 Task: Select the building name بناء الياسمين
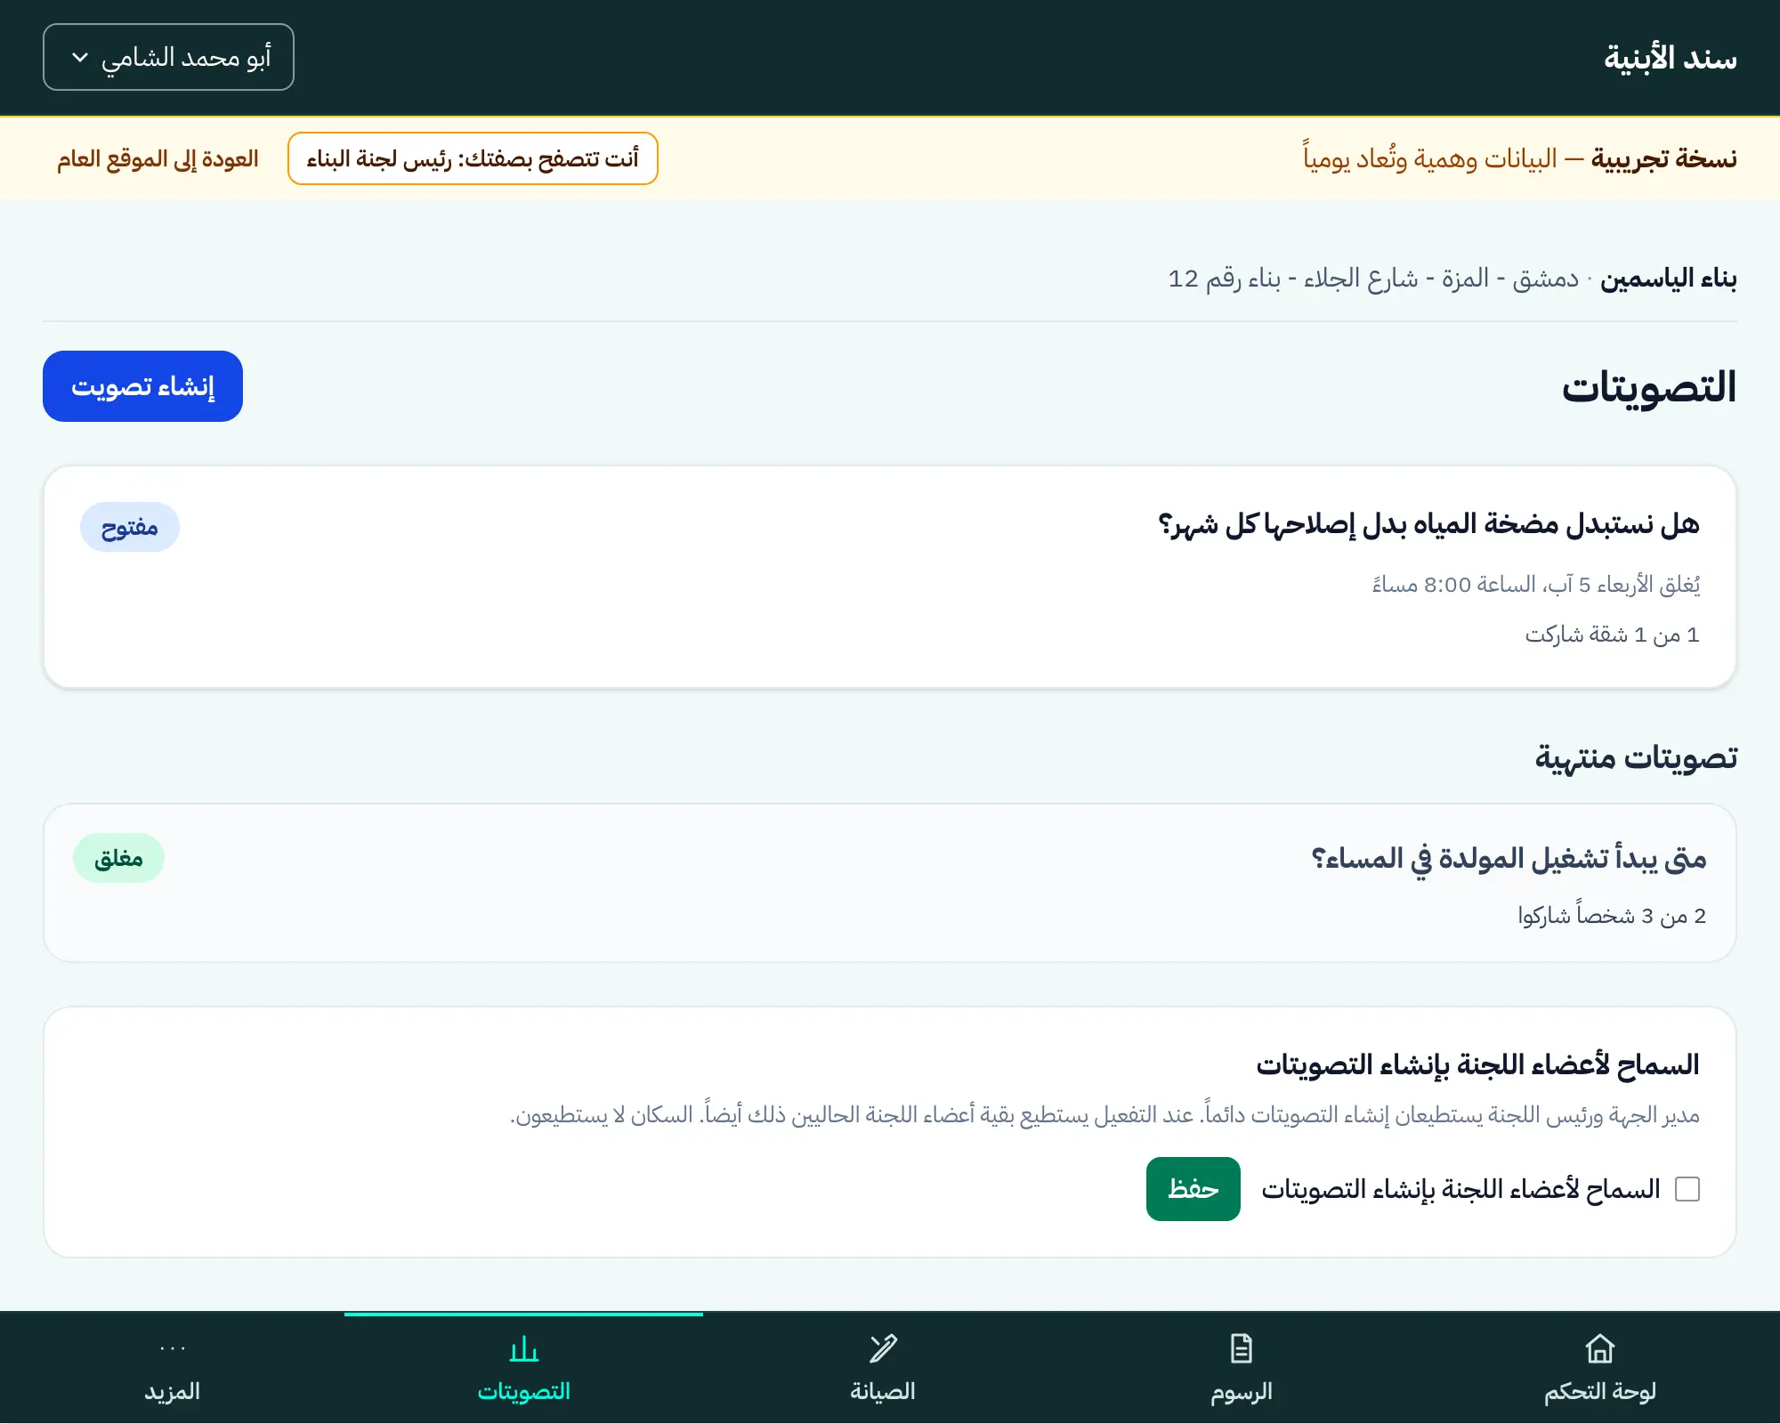pos(1669,279)
